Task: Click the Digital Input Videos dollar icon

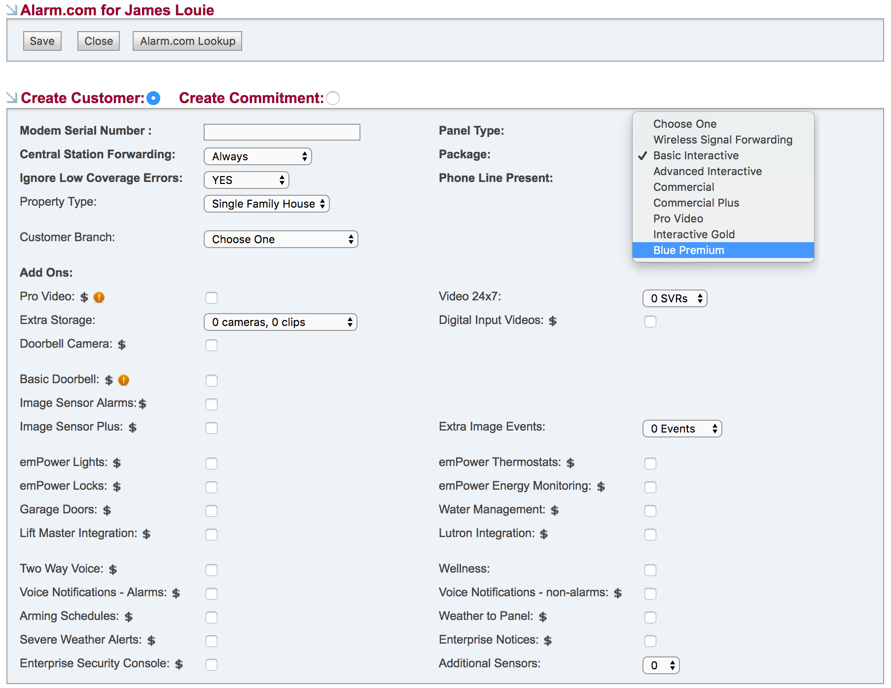Action: coord(553,321)
